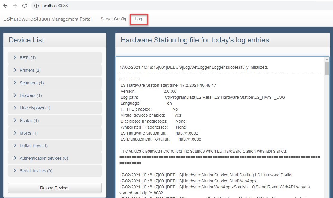Expand the Scanners (1) device group
The width and height of the screenshot is (333, 198).
coord(31,83)
